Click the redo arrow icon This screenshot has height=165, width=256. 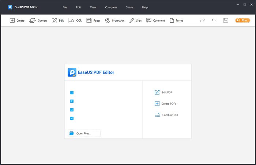203,20
